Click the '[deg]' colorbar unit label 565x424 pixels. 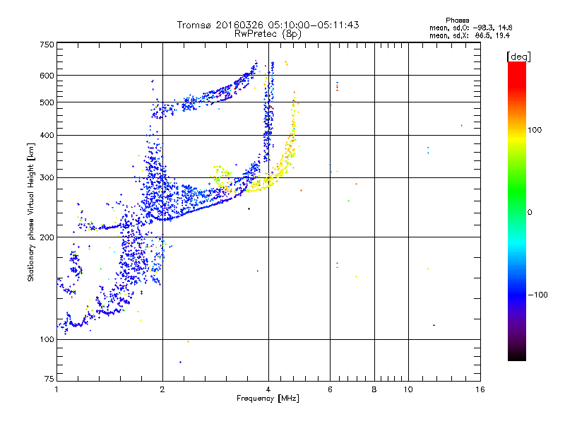(518, 57)
